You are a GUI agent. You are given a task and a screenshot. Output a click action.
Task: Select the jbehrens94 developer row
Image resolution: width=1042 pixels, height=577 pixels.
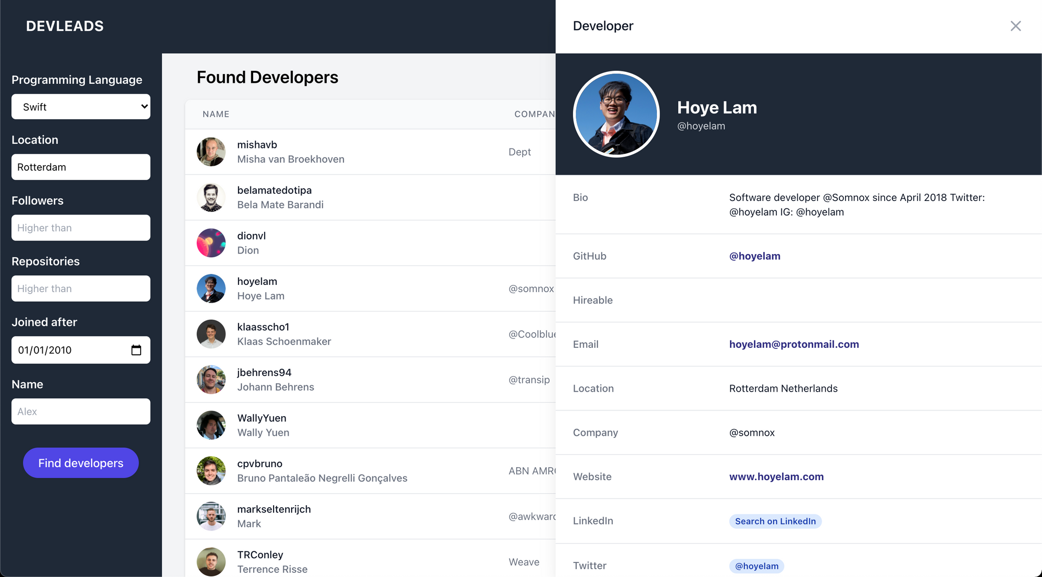(x=365, y=380)
